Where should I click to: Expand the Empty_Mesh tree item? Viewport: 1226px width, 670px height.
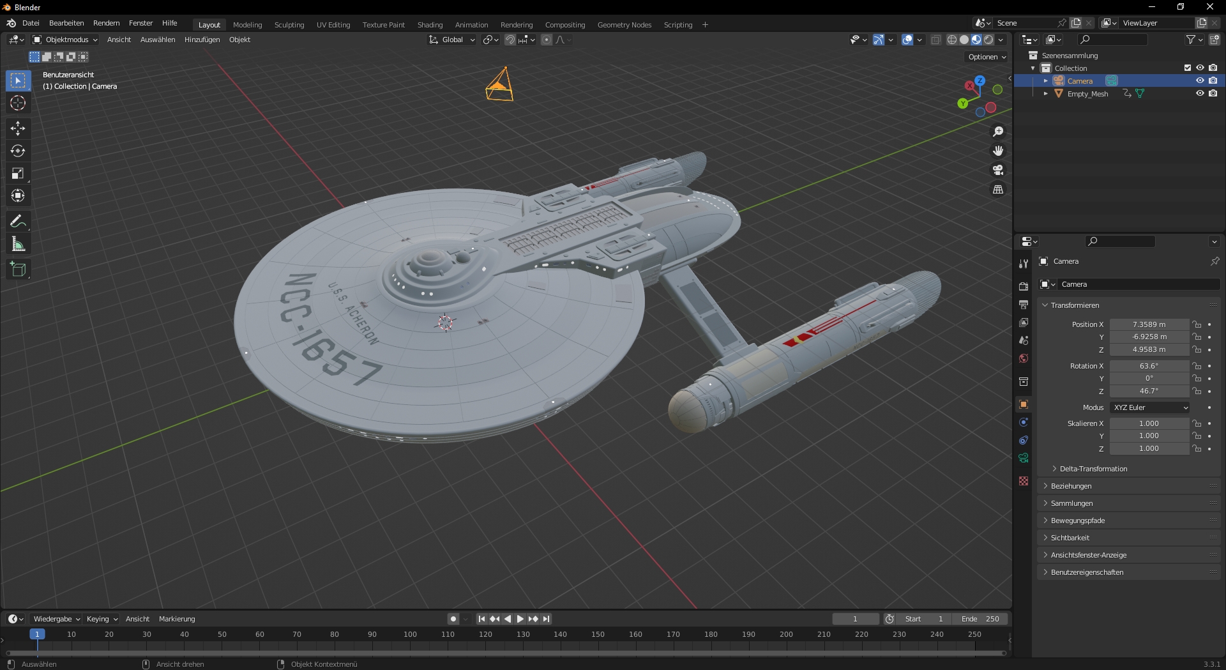click(x=1045, y=93)
